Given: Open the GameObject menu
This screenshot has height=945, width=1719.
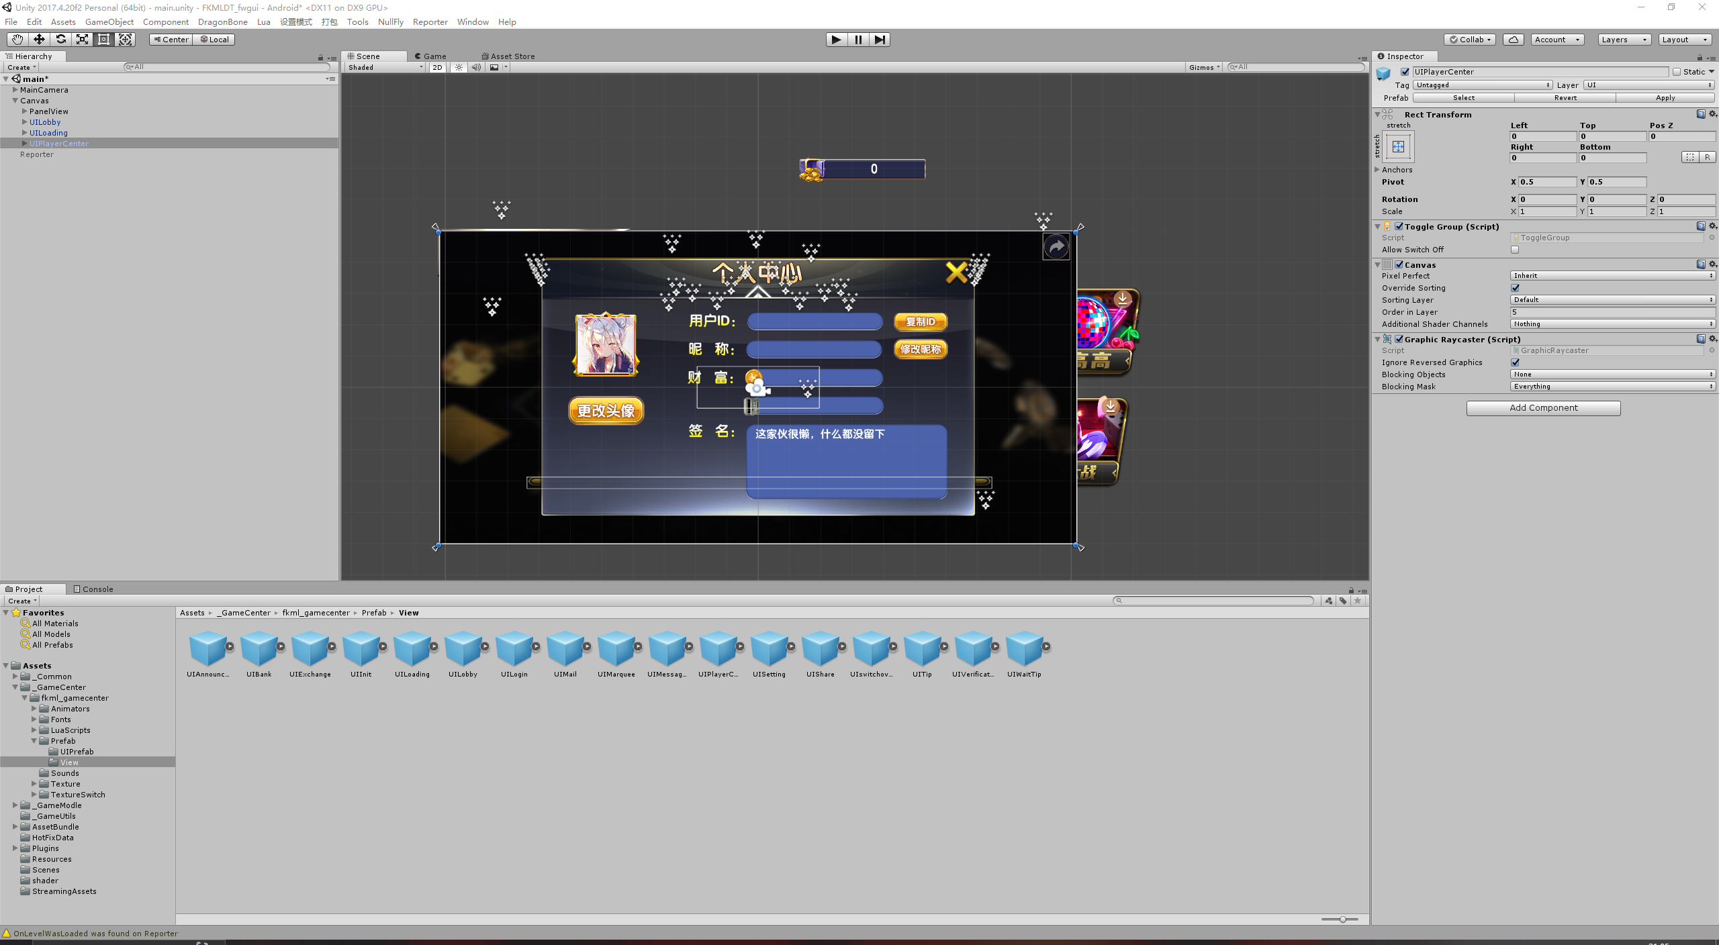Looking at the screenshot, I should tap(109, 21).
